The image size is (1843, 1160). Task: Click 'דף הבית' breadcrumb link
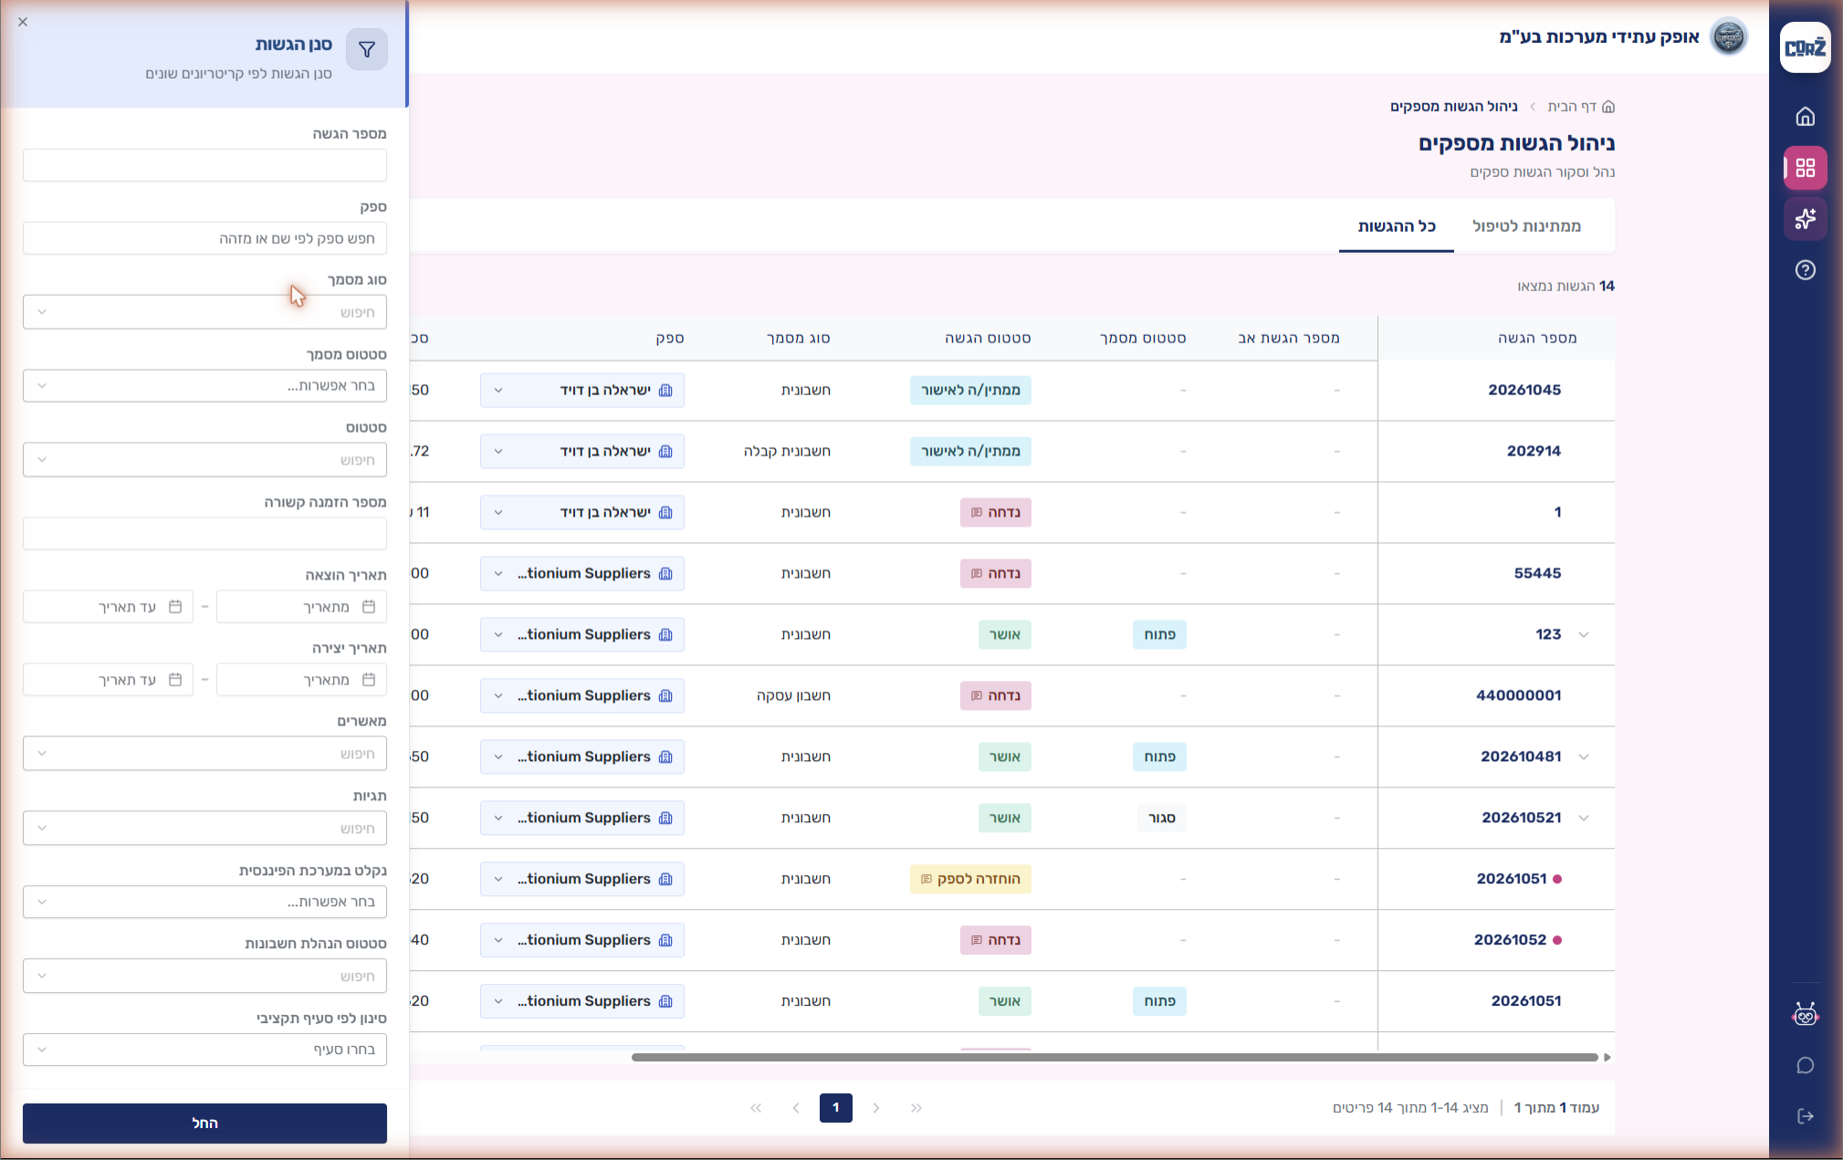1572,107
